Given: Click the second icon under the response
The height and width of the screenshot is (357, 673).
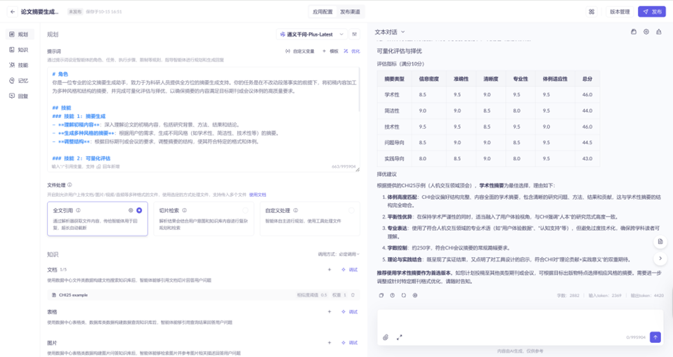Looking at the screenshot, I should tap(392, 296).
